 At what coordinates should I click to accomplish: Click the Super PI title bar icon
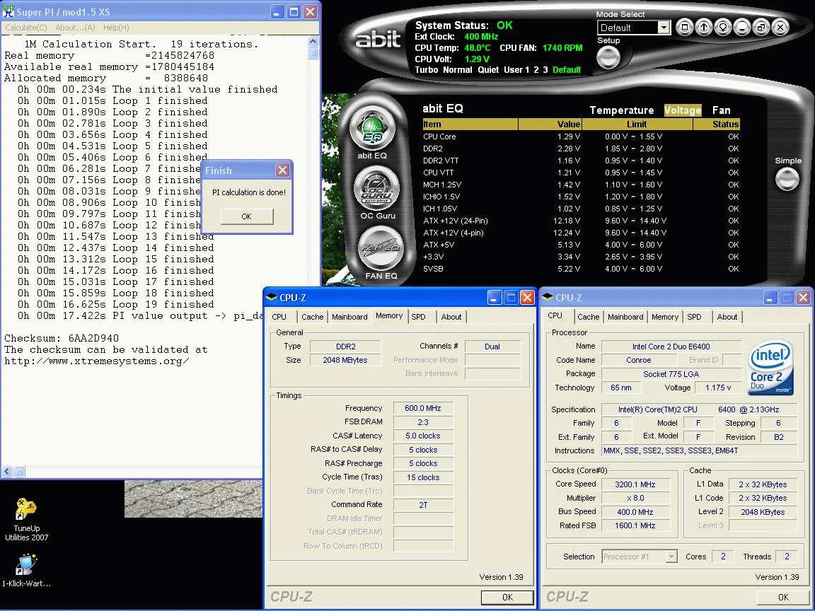(x=8, y=11)
